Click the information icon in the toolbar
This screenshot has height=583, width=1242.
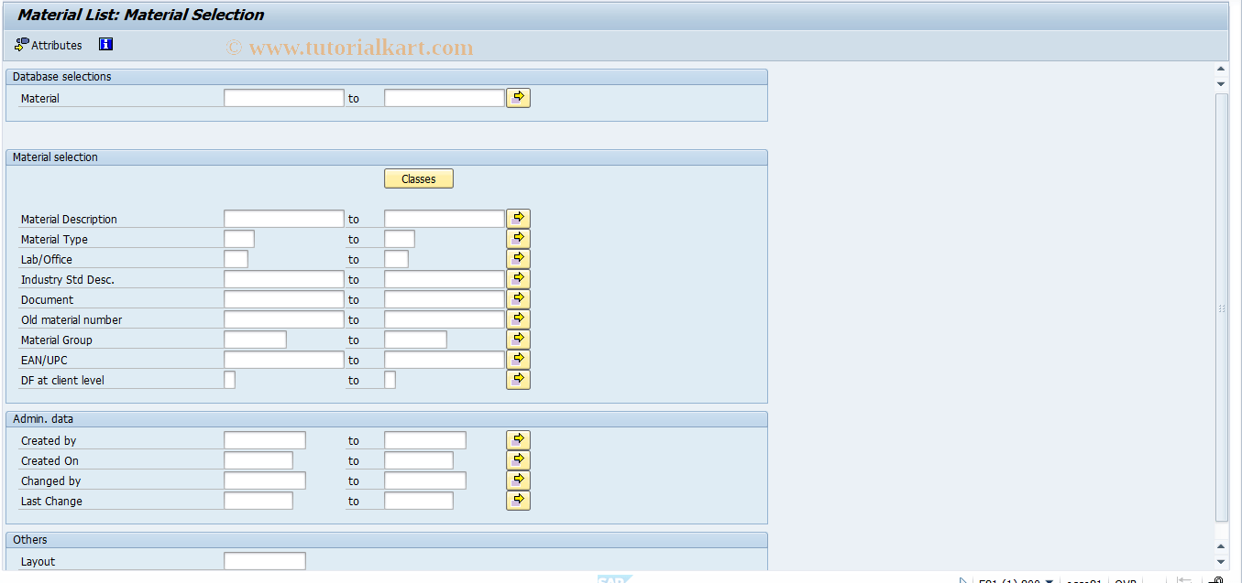(105, 44)
